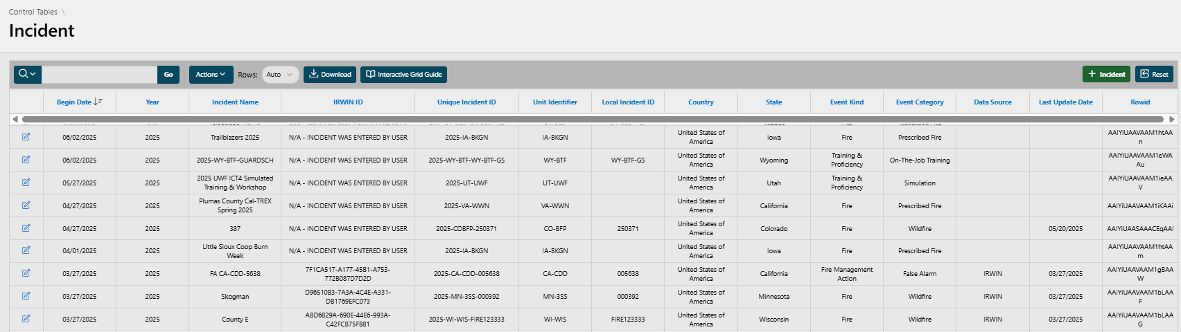
Task: Select the Colorado state cell
Action: click(x=774, y=228)
